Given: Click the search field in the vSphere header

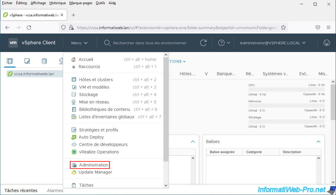Looking at the screenshot, I should (x=150, y=43).
